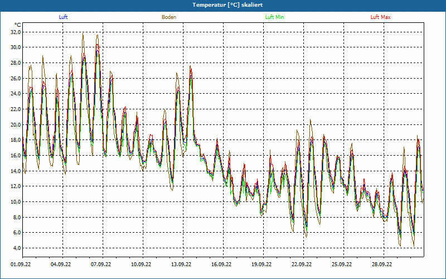446x279 pixels.
Task: Click the 32,0 value on the temperature axis
Action: pyautogui.click(x=16, y=32)
